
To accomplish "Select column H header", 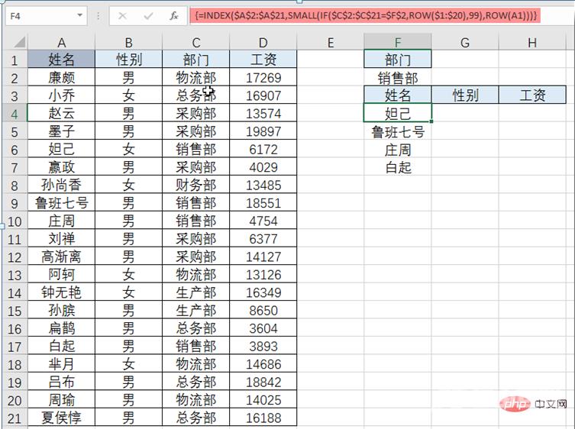I will click(532, 43).
